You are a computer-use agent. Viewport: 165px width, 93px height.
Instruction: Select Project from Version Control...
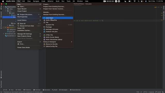click(x=57, y=9)
